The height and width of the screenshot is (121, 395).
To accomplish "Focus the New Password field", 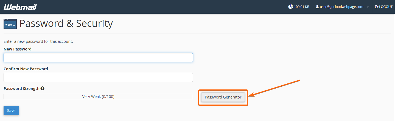I will click(98, 58).
